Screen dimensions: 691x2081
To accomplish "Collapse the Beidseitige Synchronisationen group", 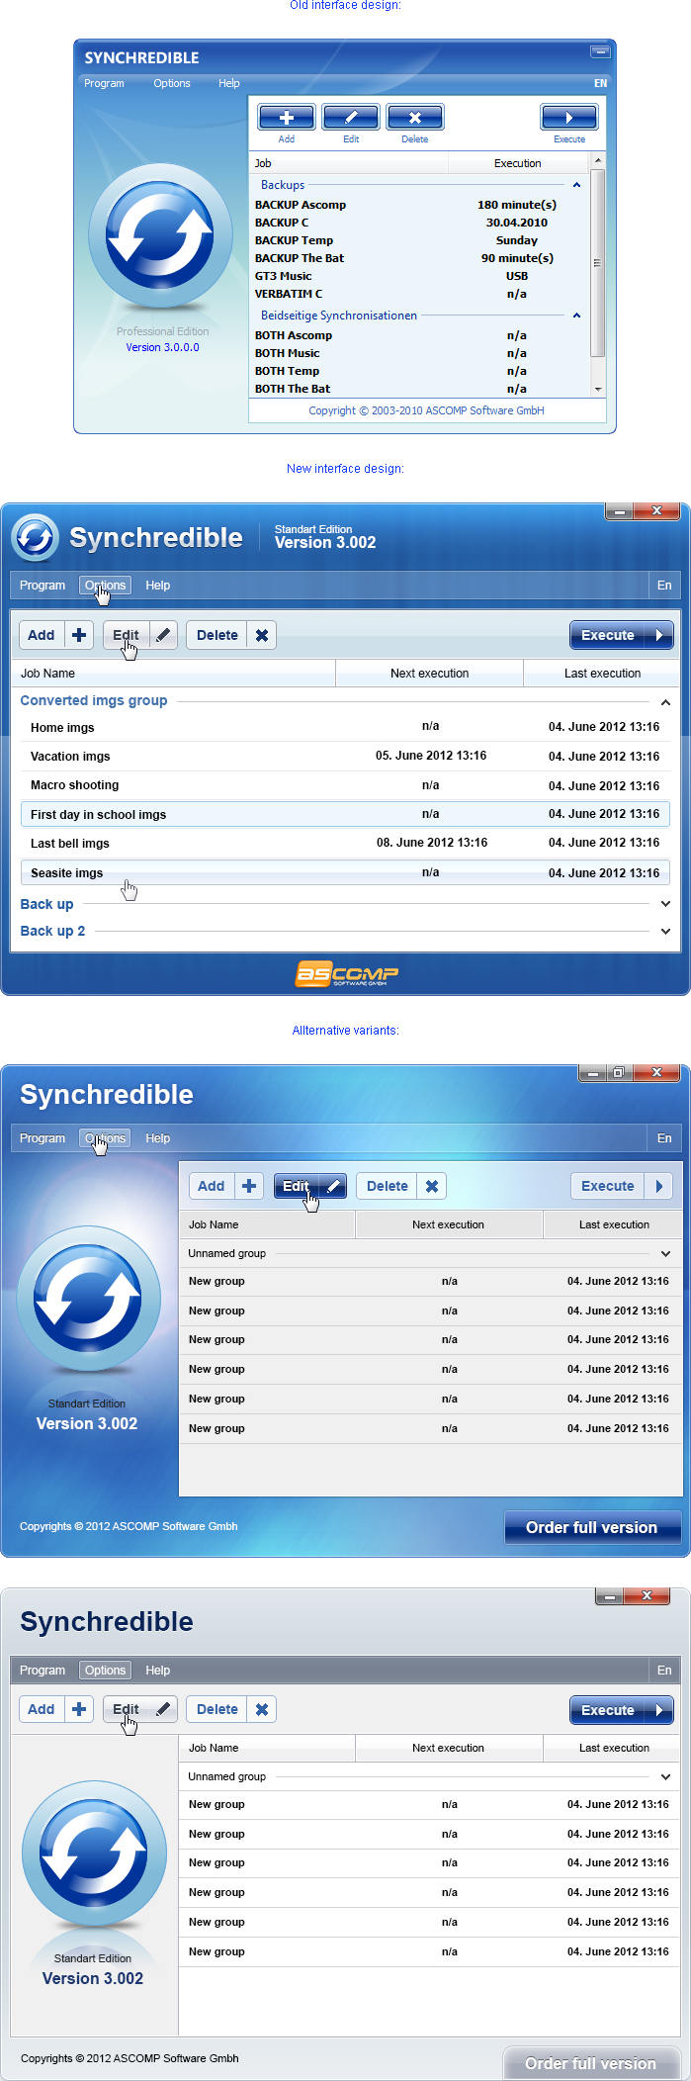I will pyautogui.click(x=576, y=316).
